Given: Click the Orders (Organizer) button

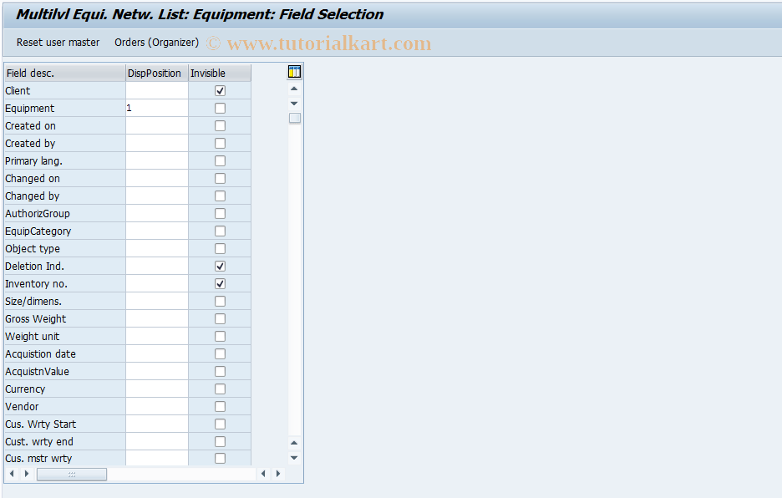Looking at the screenshot, I should coord(157,42).
